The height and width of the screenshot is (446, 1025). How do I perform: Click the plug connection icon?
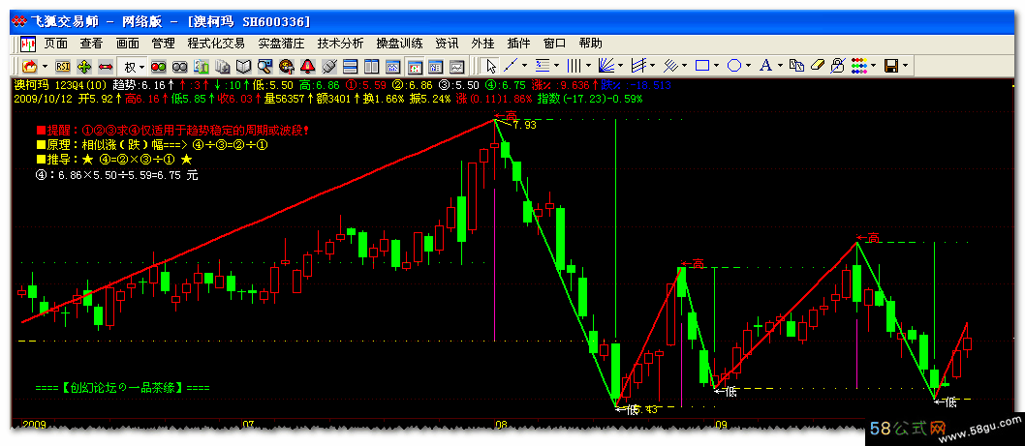click(x=328, y=66)
